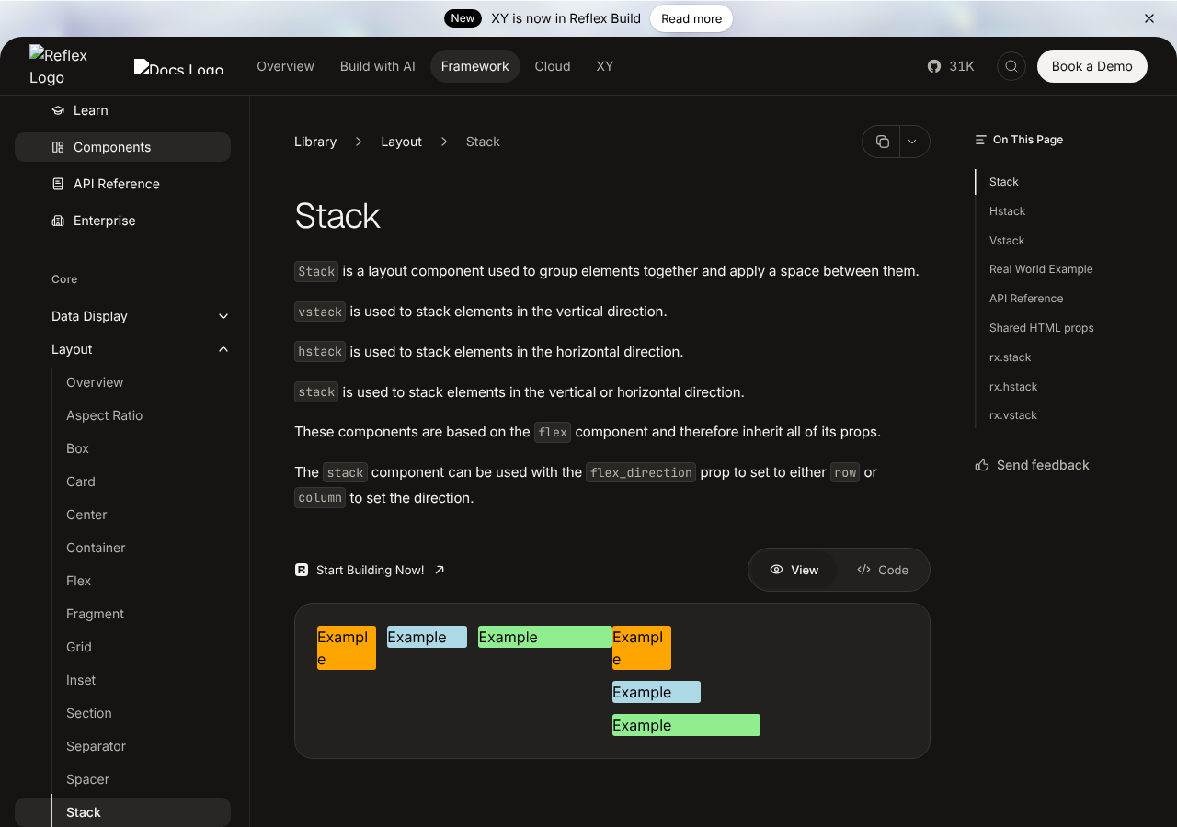Viewport: 1177px width, 827px height.
Task: Click the API Reference book icon
Action: tap(58, 184)
